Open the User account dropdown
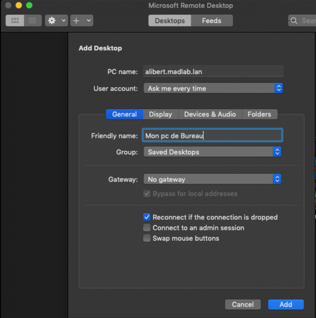This screenshot has width=316, height=318. pyautogui.click(x=213, y=88)
